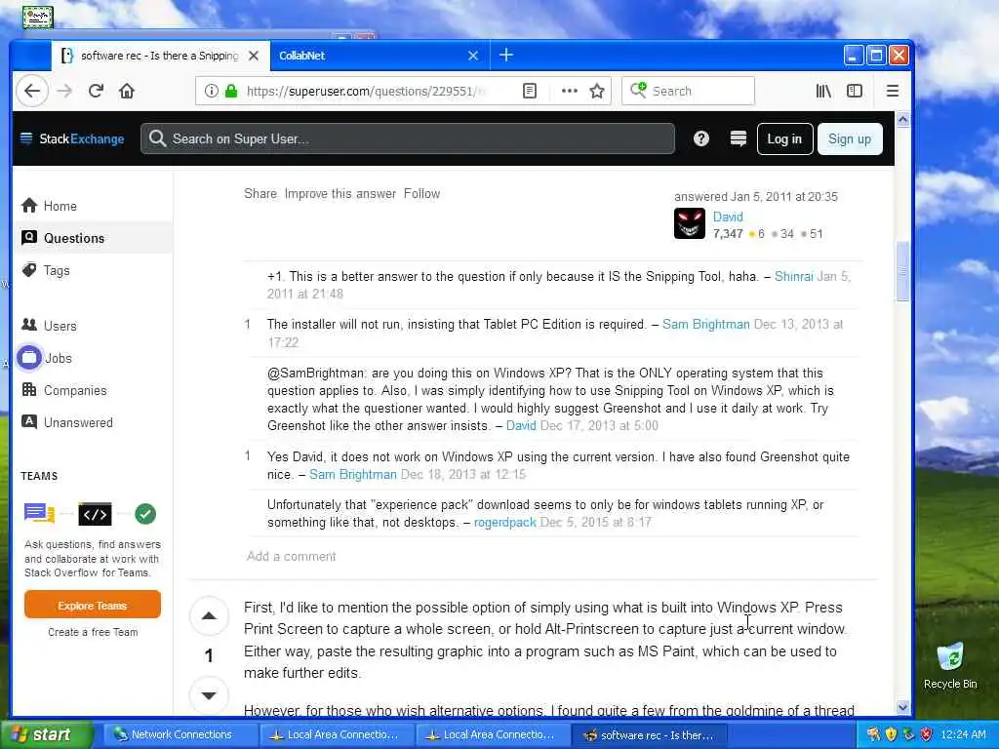This screenshot has width=999, height=749.
Task: Click Improve this answer link
Action: point(340,194)
